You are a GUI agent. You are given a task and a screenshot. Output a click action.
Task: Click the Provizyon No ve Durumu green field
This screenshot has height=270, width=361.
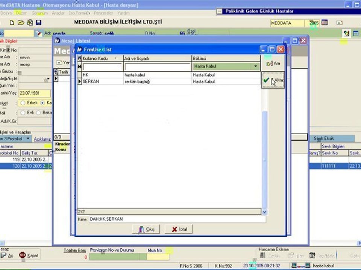coord(118,256)
